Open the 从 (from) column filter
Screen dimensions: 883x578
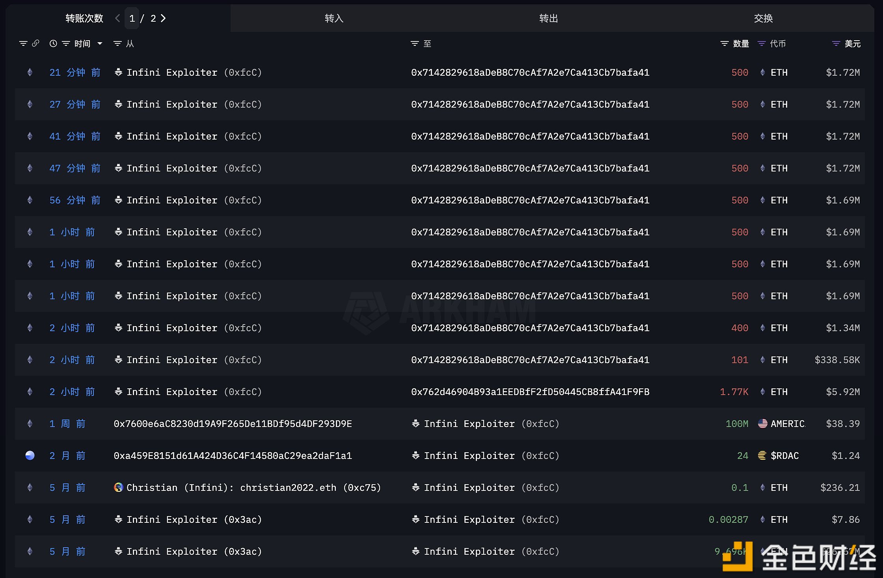[117, 43]
